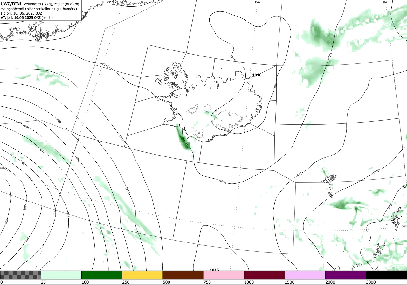407x285 pixels.
Task: Click the "996" isobar label
Action: [x=23, y=163]
